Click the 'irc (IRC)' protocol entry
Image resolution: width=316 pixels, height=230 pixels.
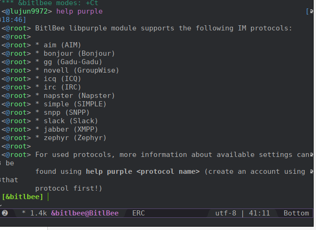tap(62, 87)
